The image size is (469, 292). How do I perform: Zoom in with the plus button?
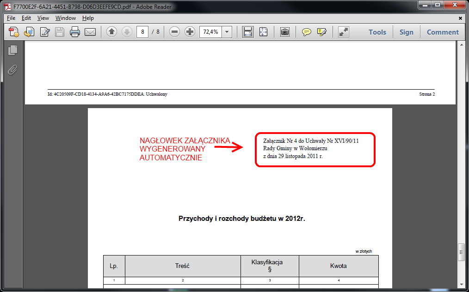point(190,32)
